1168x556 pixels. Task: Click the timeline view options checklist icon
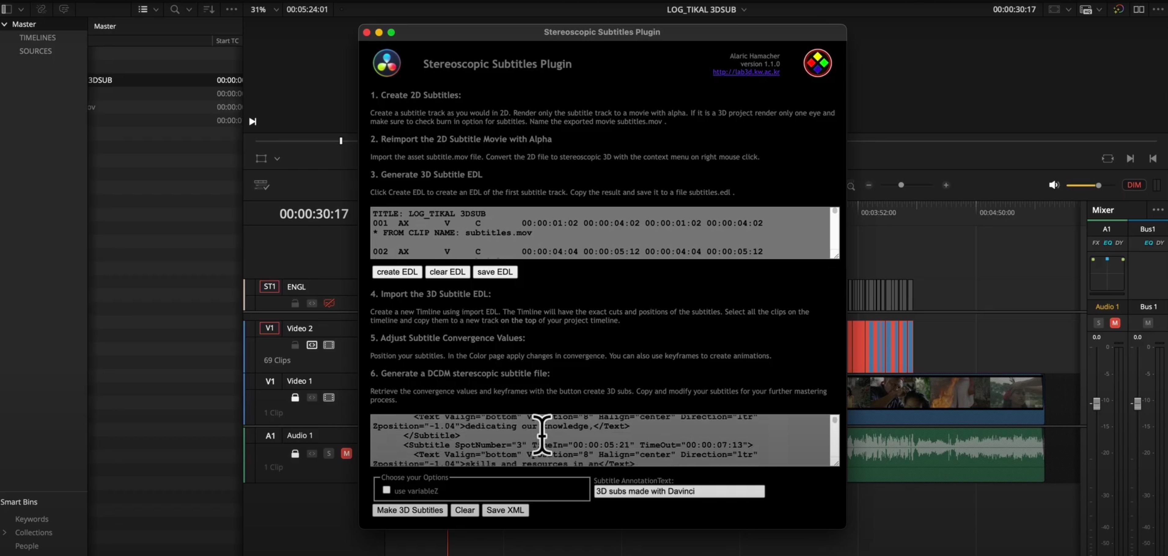pyautogui.click(x=262, y=185)
